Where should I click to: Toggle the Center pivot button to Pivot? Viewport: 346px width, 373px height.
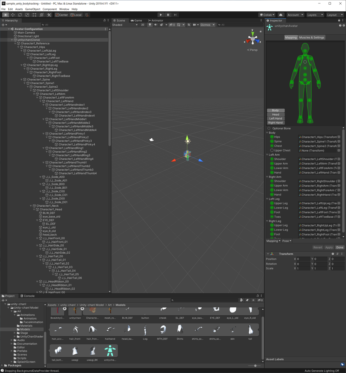tap(61, 15)
